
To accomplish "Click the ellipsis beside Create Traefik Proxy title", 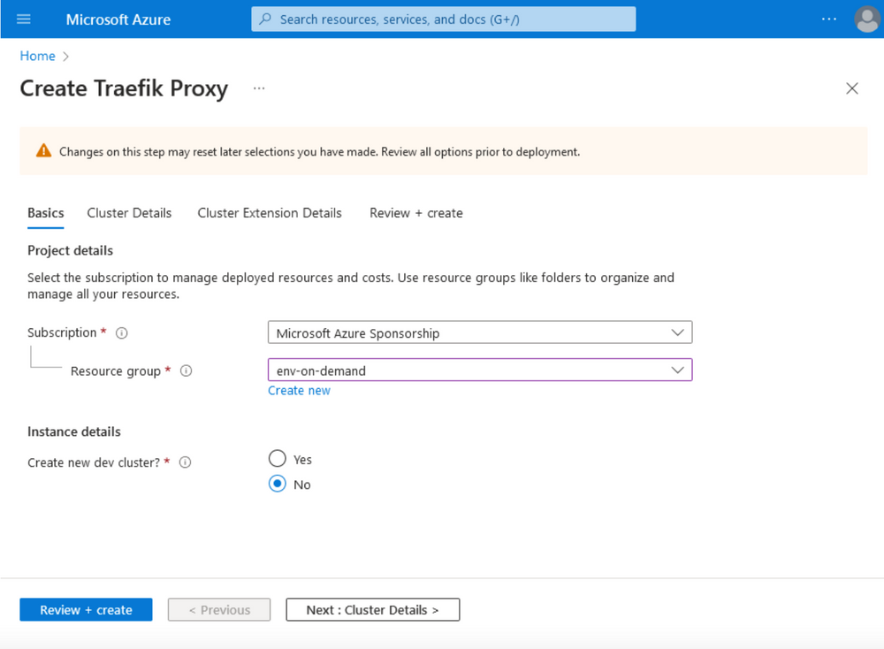I will tap(258, 88).
